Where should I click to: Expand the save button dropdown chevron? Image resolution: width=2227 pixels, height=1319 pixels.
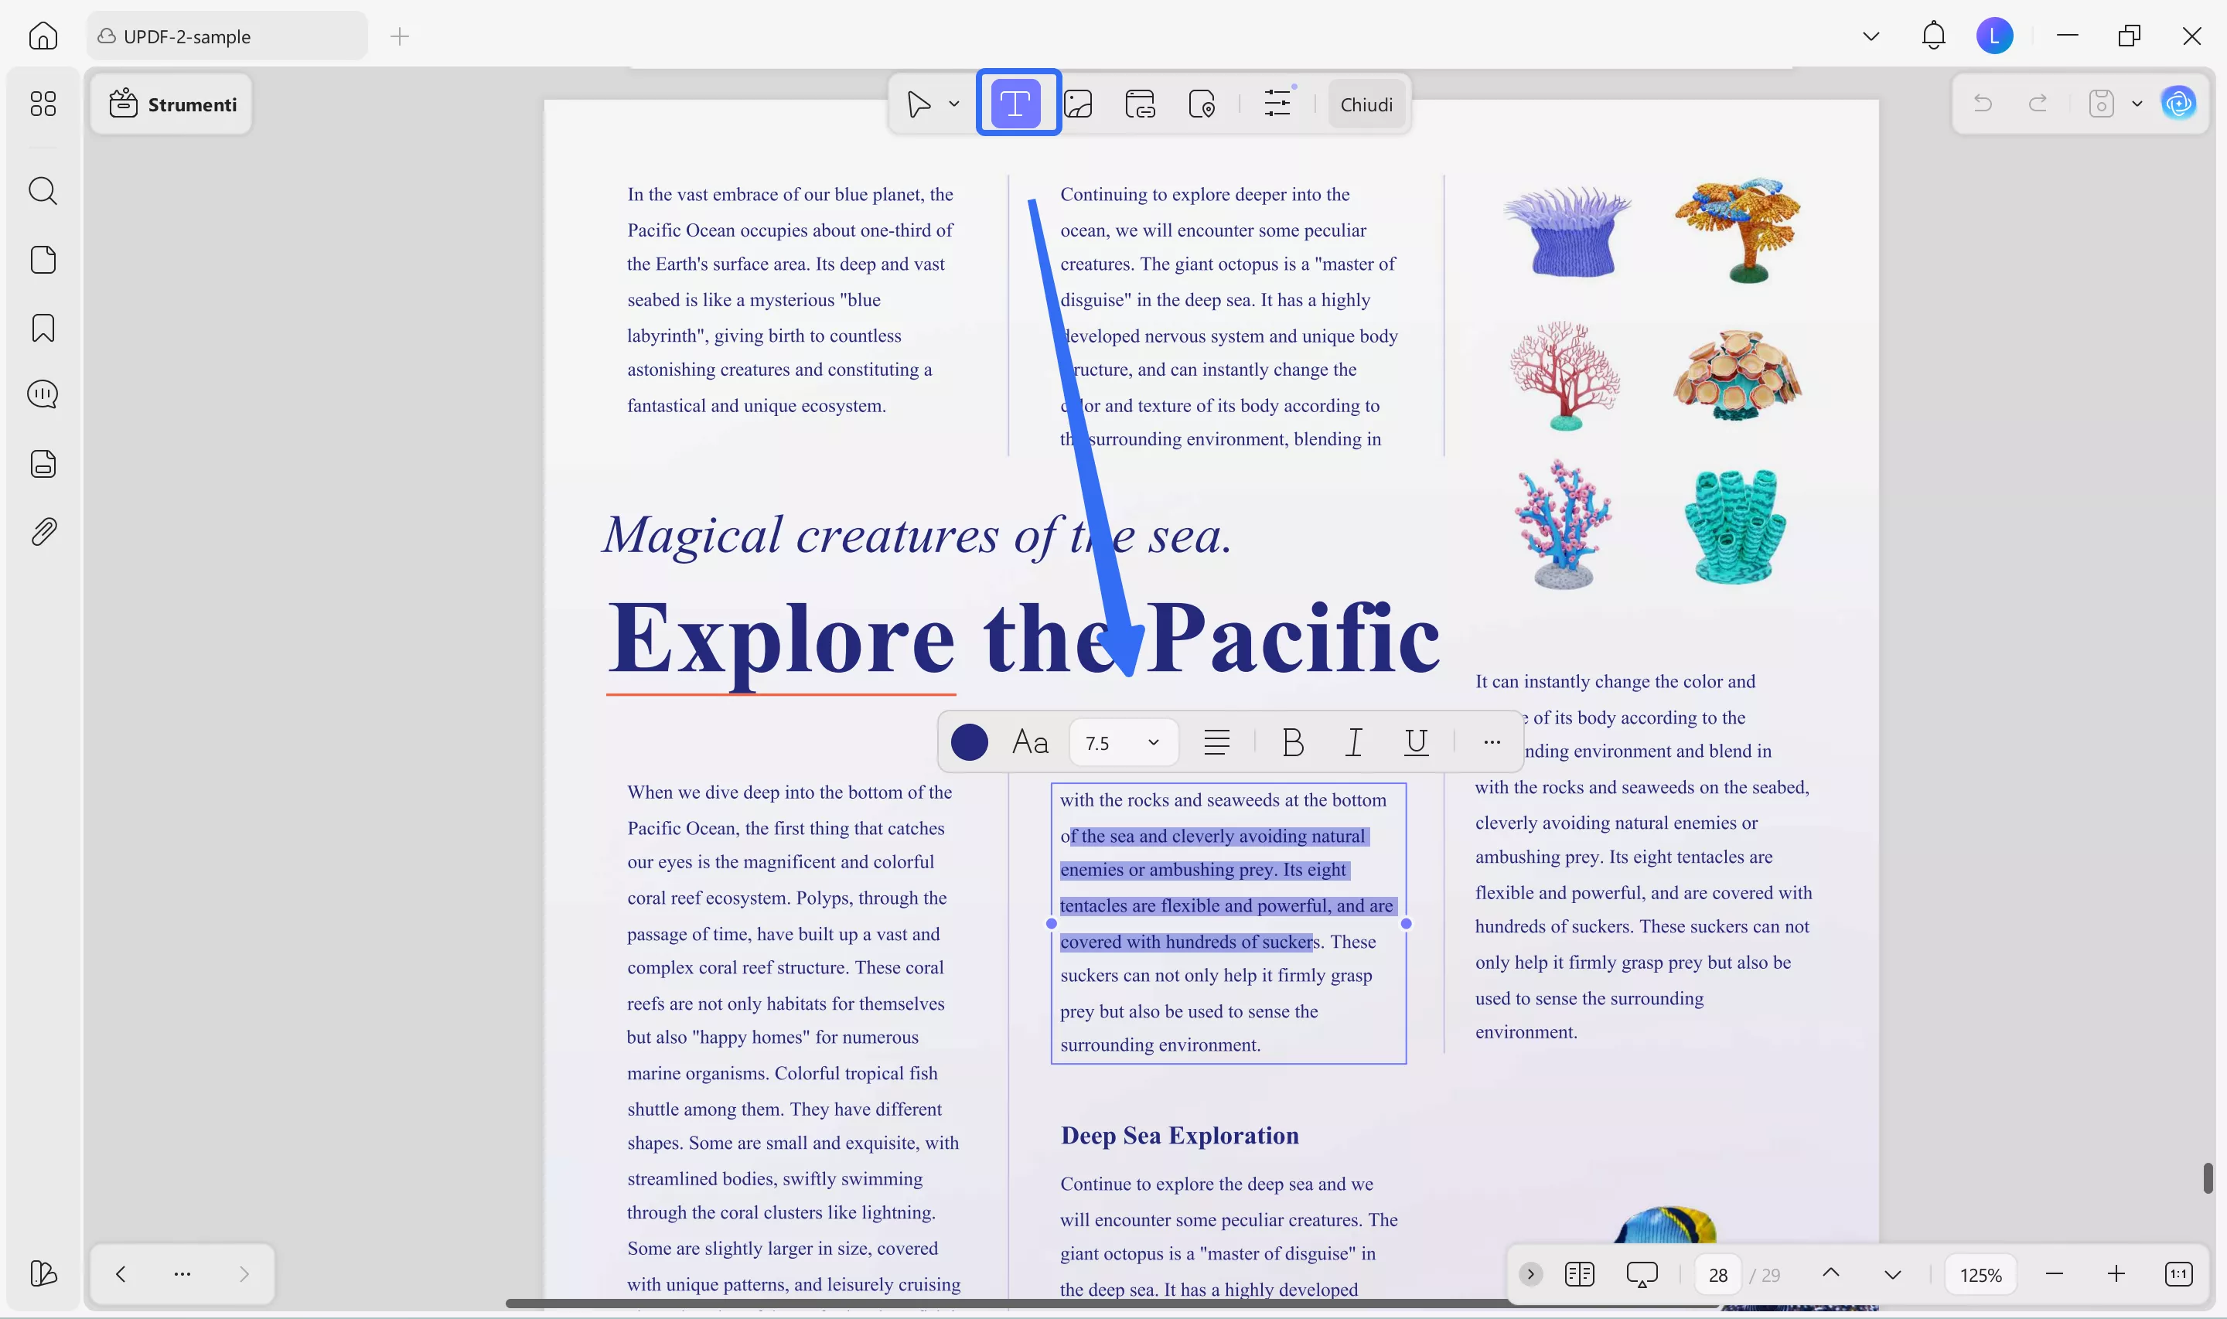click(2139, 103)
